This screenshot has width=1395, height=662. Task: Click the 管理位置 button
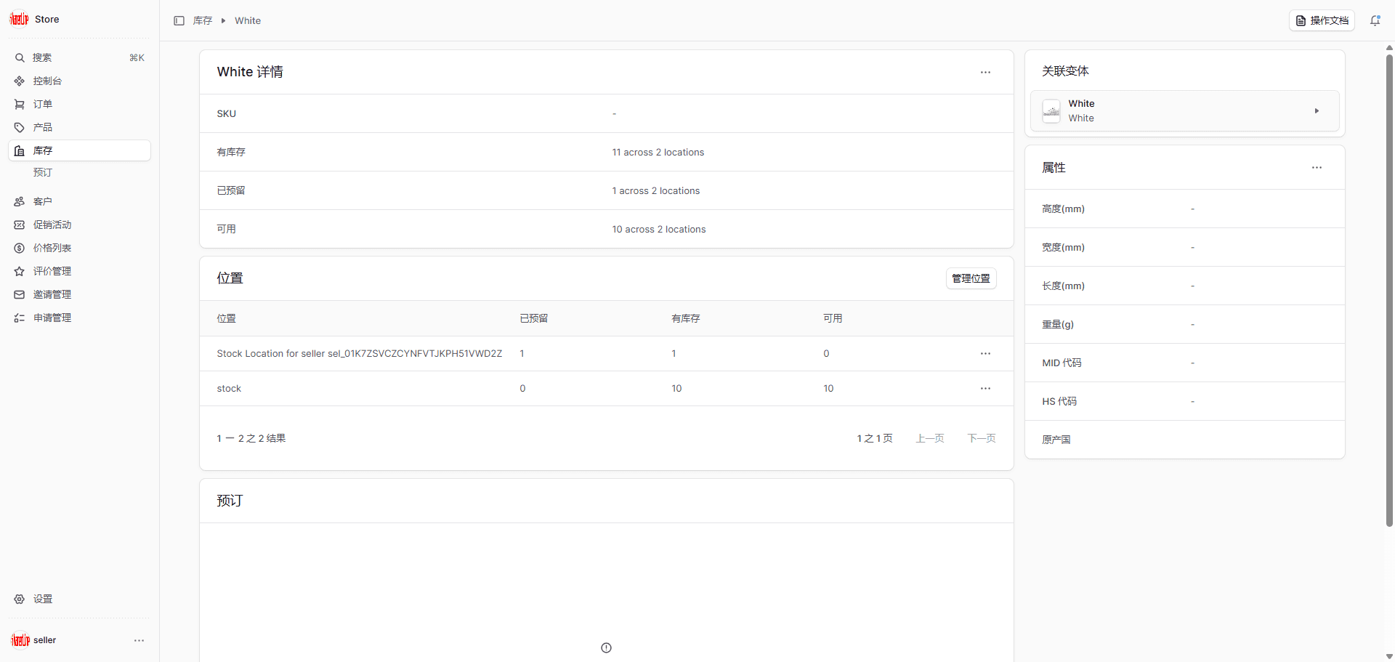tap(971, 278)
